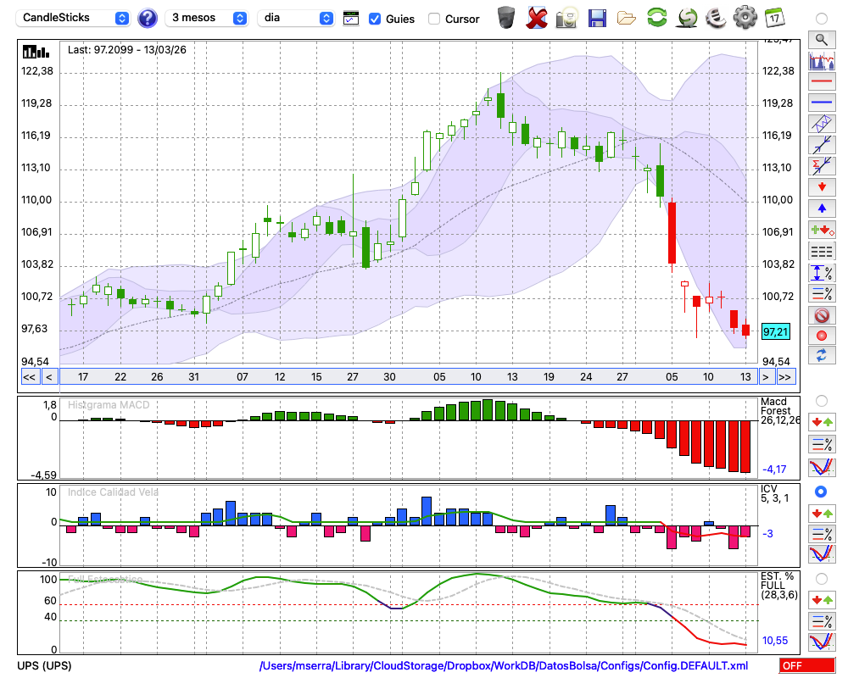The width and height of the screenshot is (848, 678).
Task: Open the dia interval dropdown
Action: point(296,18)
